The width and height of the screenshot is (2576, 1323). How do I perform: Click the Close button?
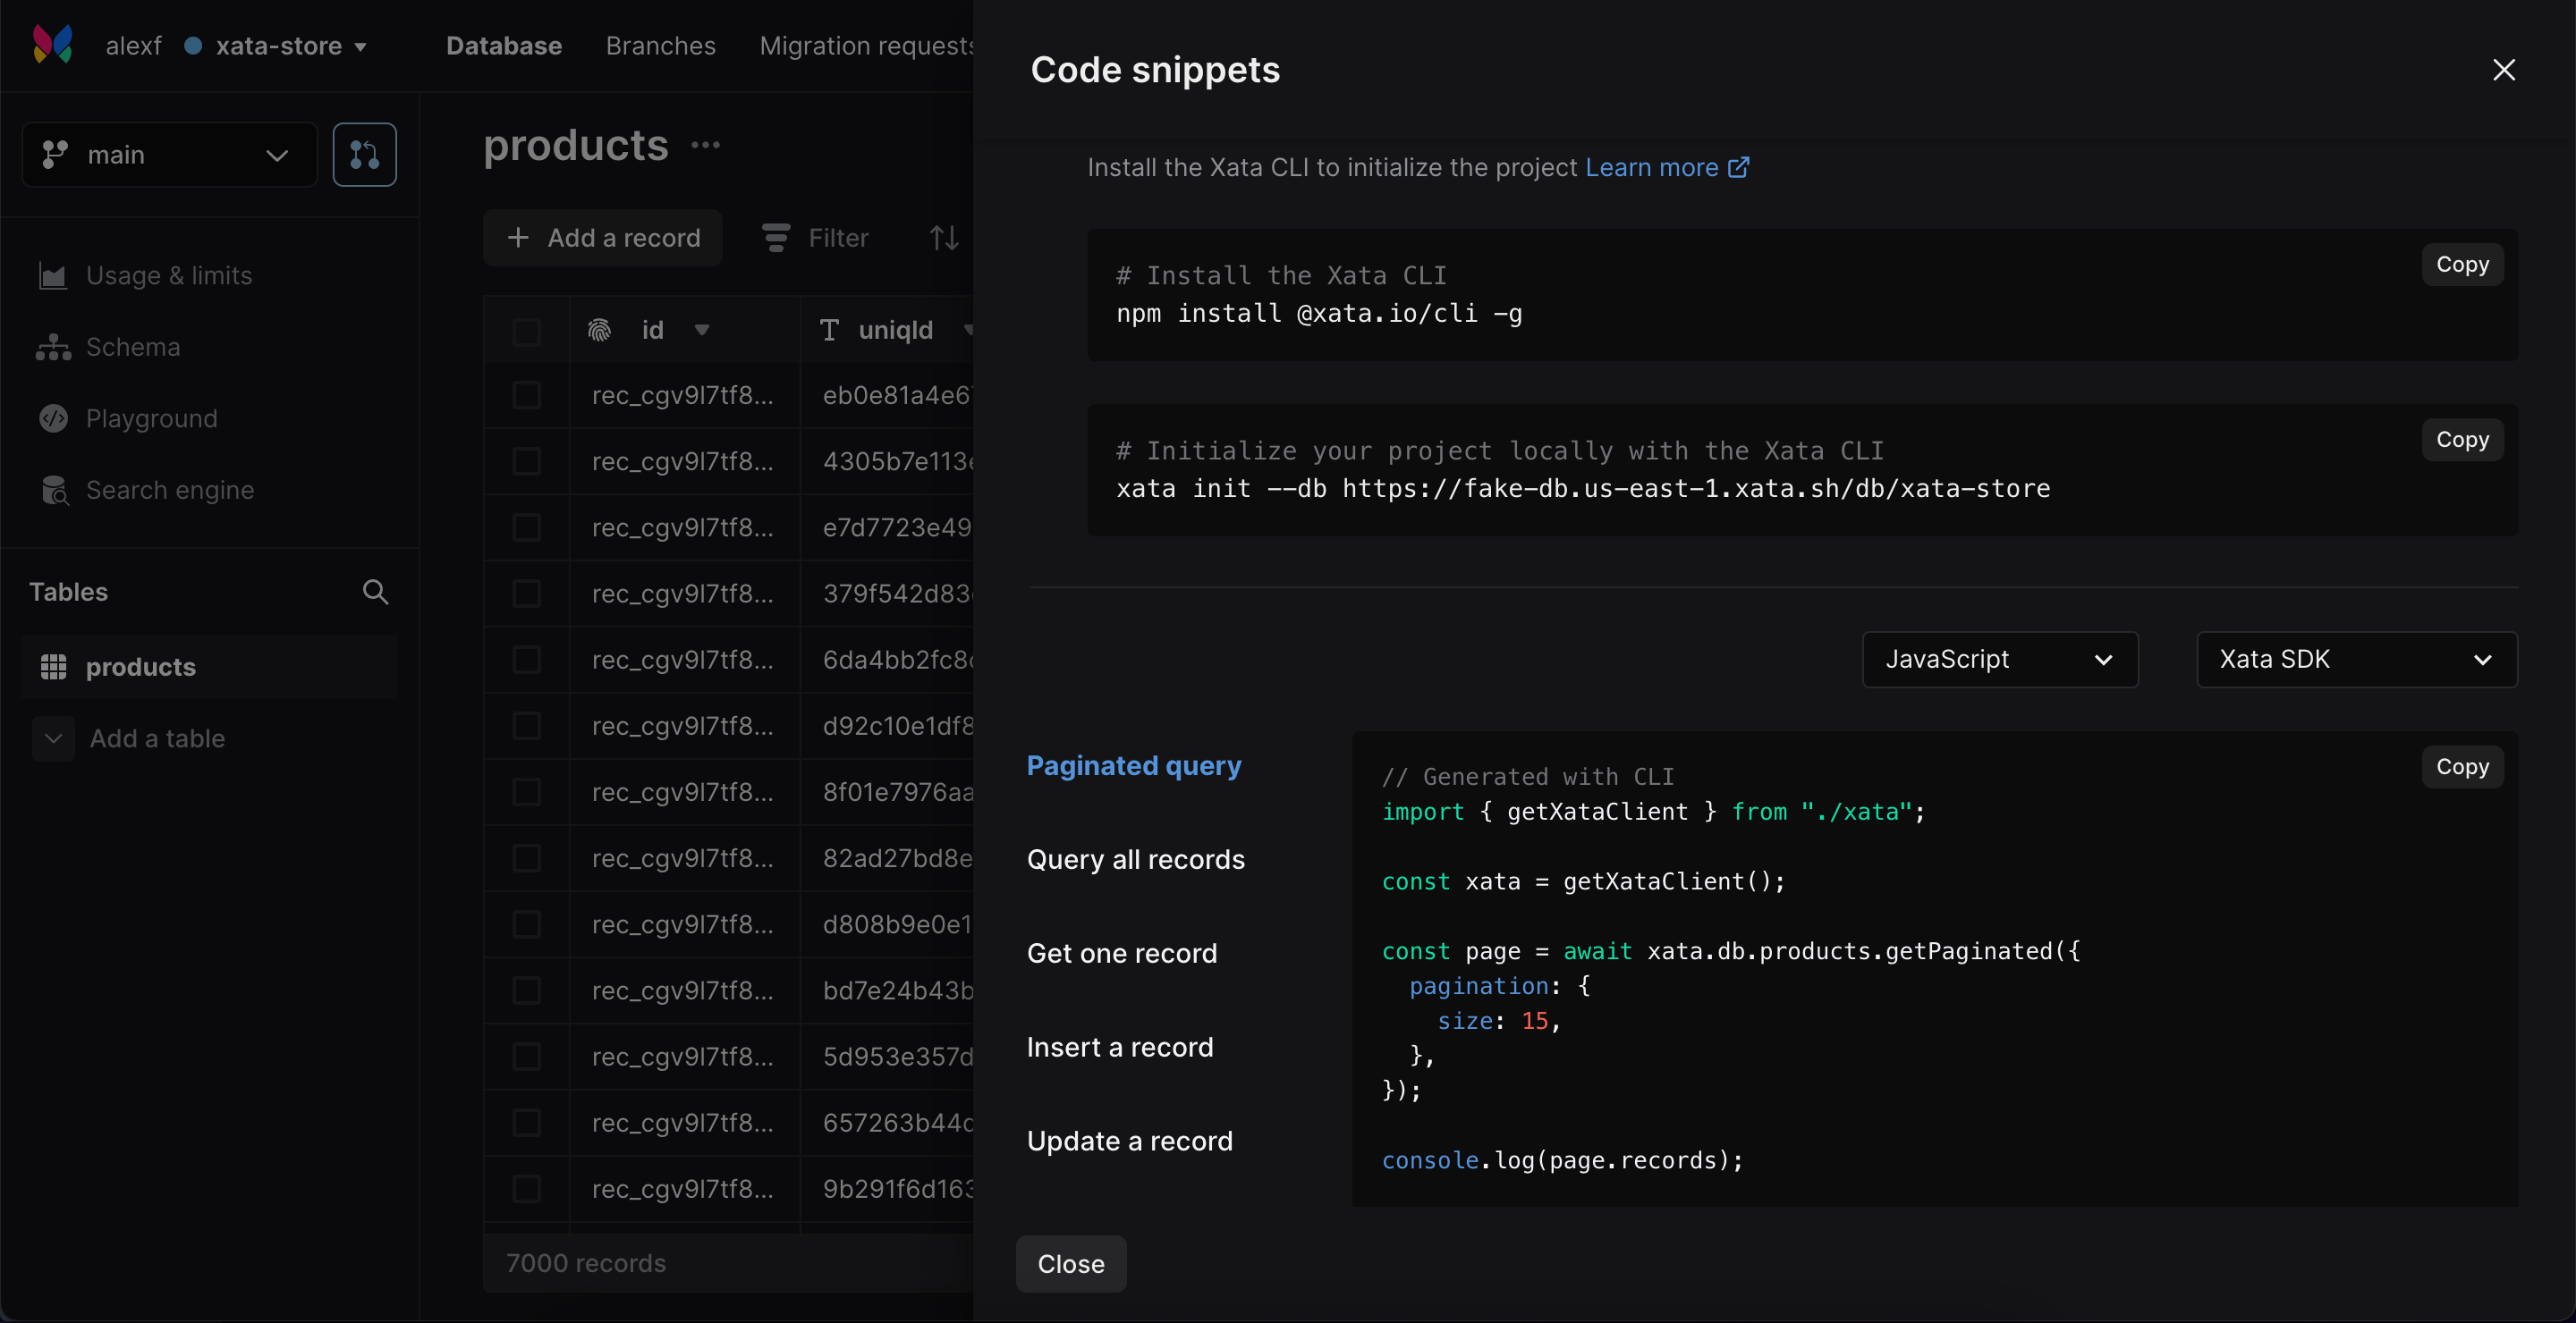coord(1070,1264)
